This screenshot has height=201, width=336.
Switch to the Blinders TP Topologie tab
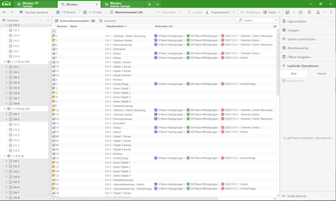tap(36, 4)
